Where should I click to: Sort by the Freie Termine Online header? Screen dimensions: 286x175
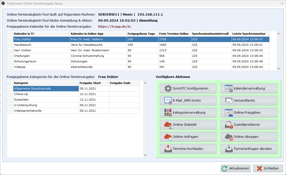coord(174,34)
